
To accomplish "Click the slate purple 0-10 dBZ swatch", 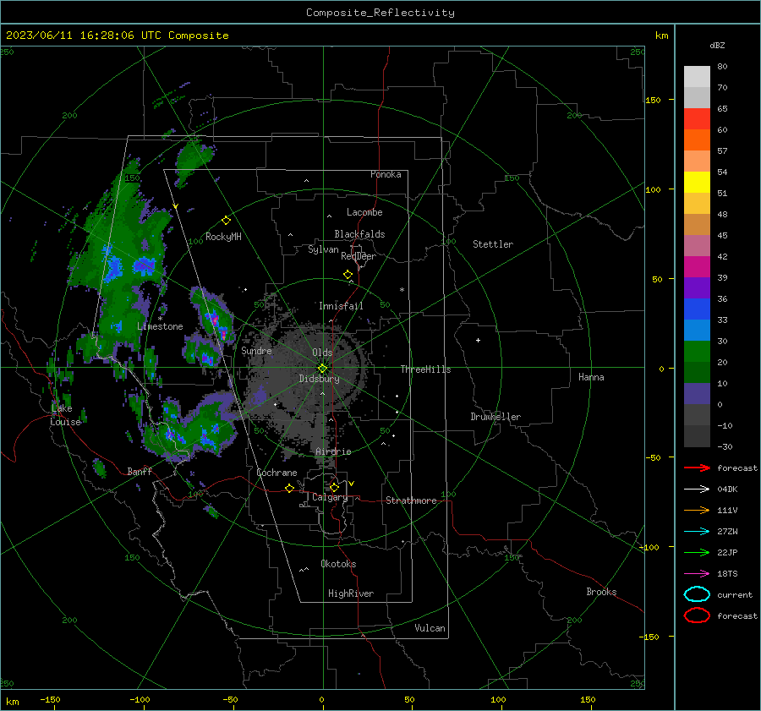I will pos(697,394).
